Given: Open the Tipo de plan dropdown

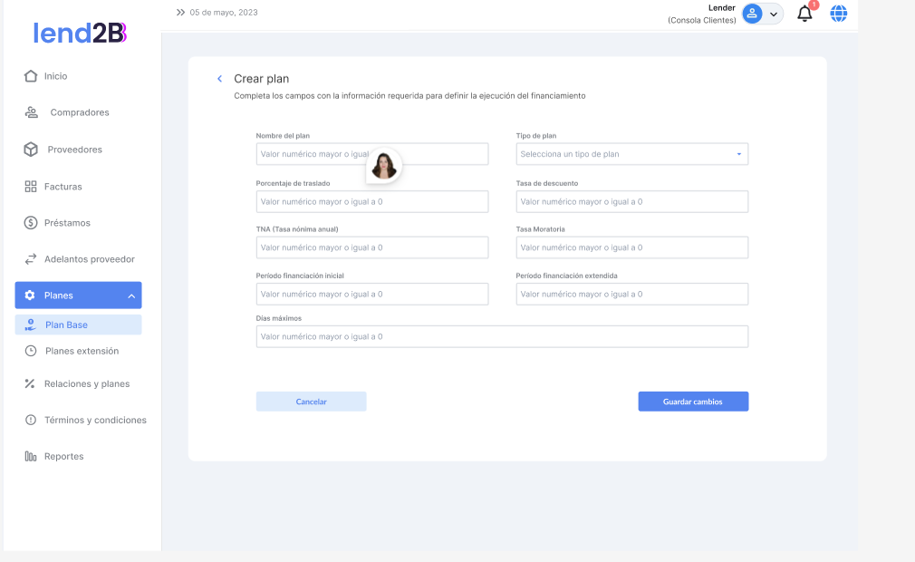Looking at the screenshot, I should click(631, 154).
